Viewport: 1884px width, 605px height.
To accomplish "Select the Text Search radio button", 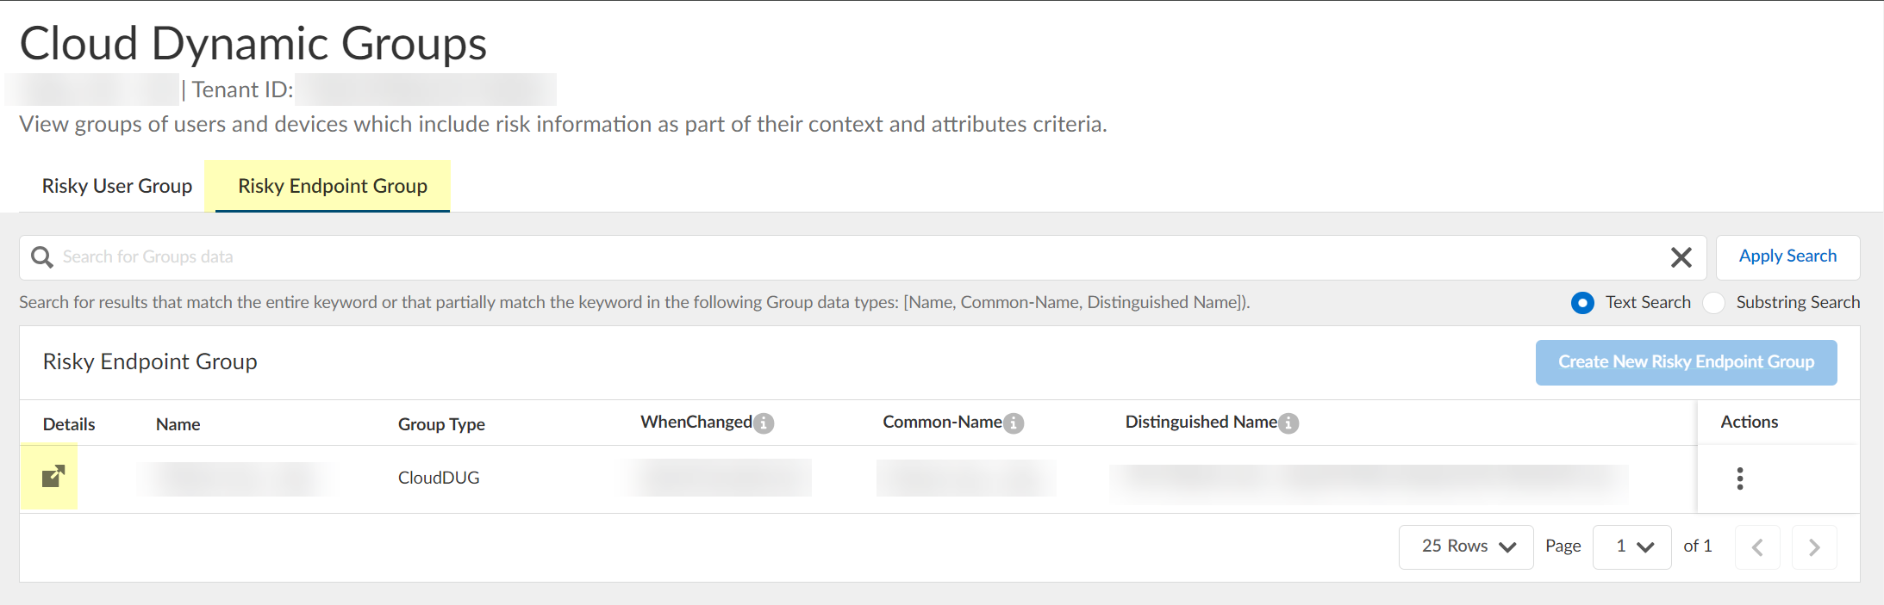I will pyautogui.click(x=1582, y=303).
